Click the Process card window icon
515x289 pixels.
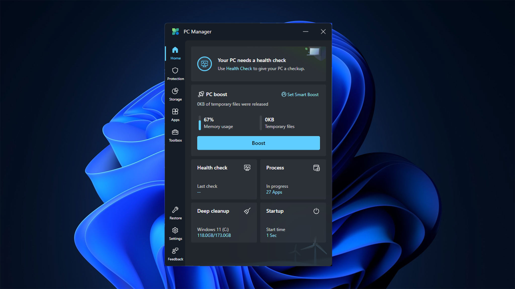tap(316, 168)
